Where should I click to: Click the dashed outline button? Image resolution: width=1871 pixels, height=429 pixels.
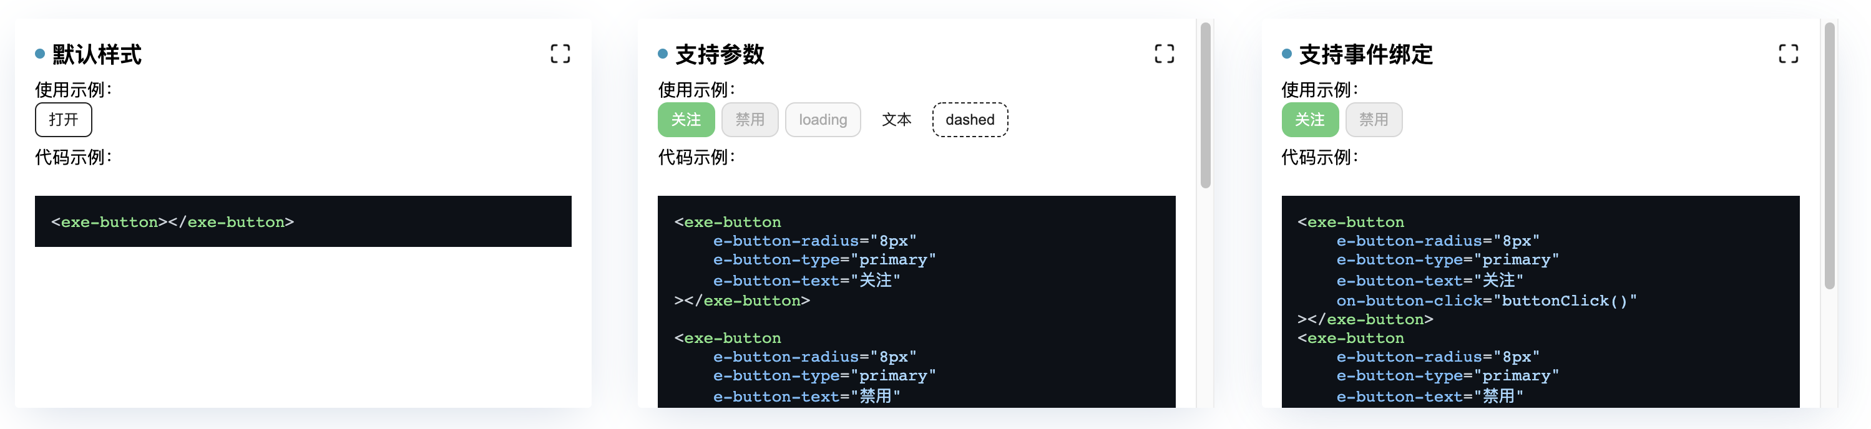point(970,120)
